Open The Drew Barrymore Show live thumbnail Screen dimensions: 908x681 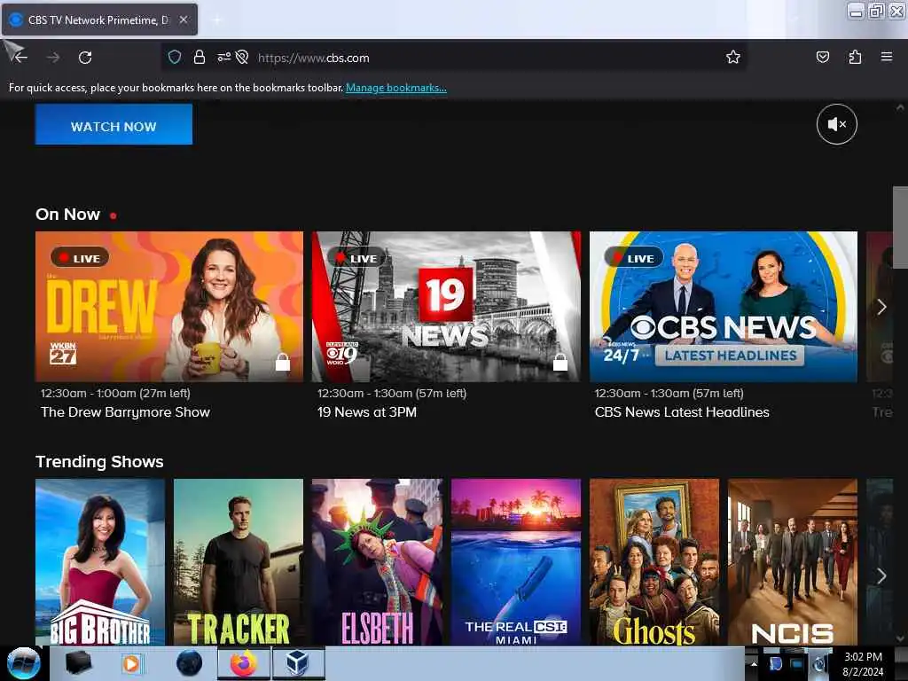(169, 306)
